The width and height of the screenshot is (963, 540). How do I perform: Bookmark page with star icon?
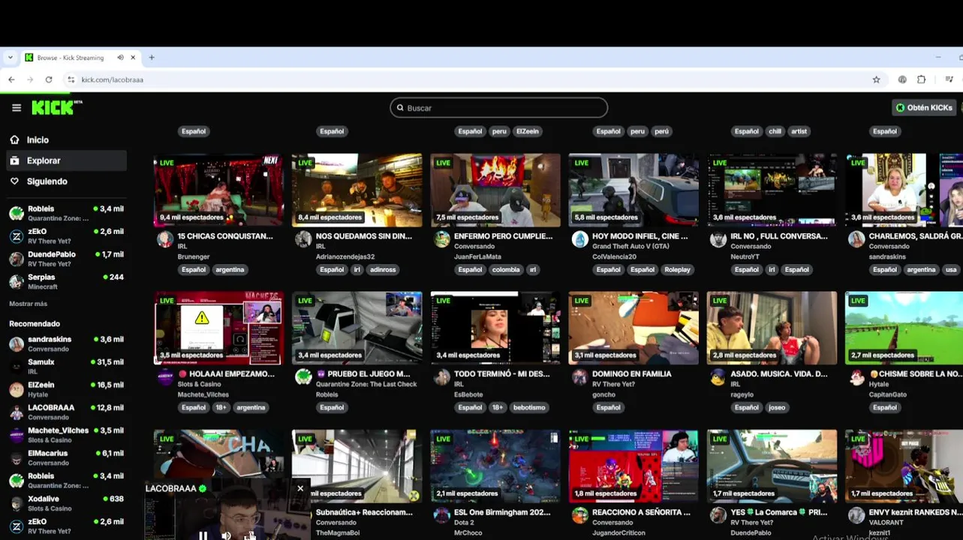(876, 79)
